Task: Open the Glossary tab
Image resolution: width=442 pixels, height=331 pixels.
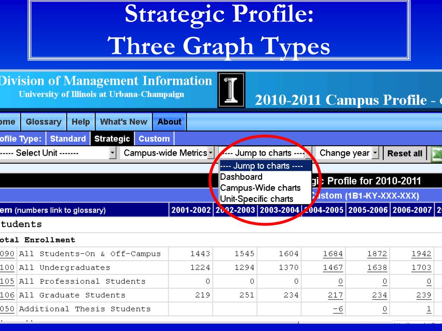Action: pos(44,122)
